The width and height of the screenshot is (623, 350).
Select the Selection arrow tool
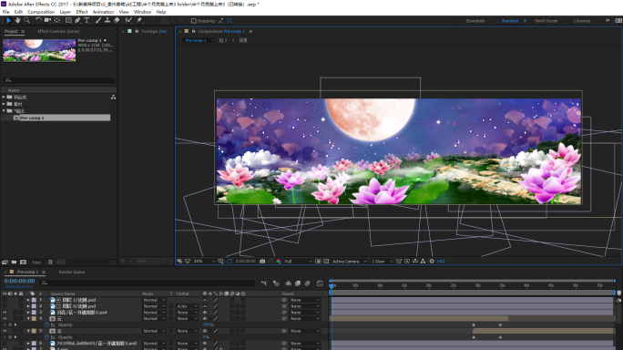click(8, 20)
